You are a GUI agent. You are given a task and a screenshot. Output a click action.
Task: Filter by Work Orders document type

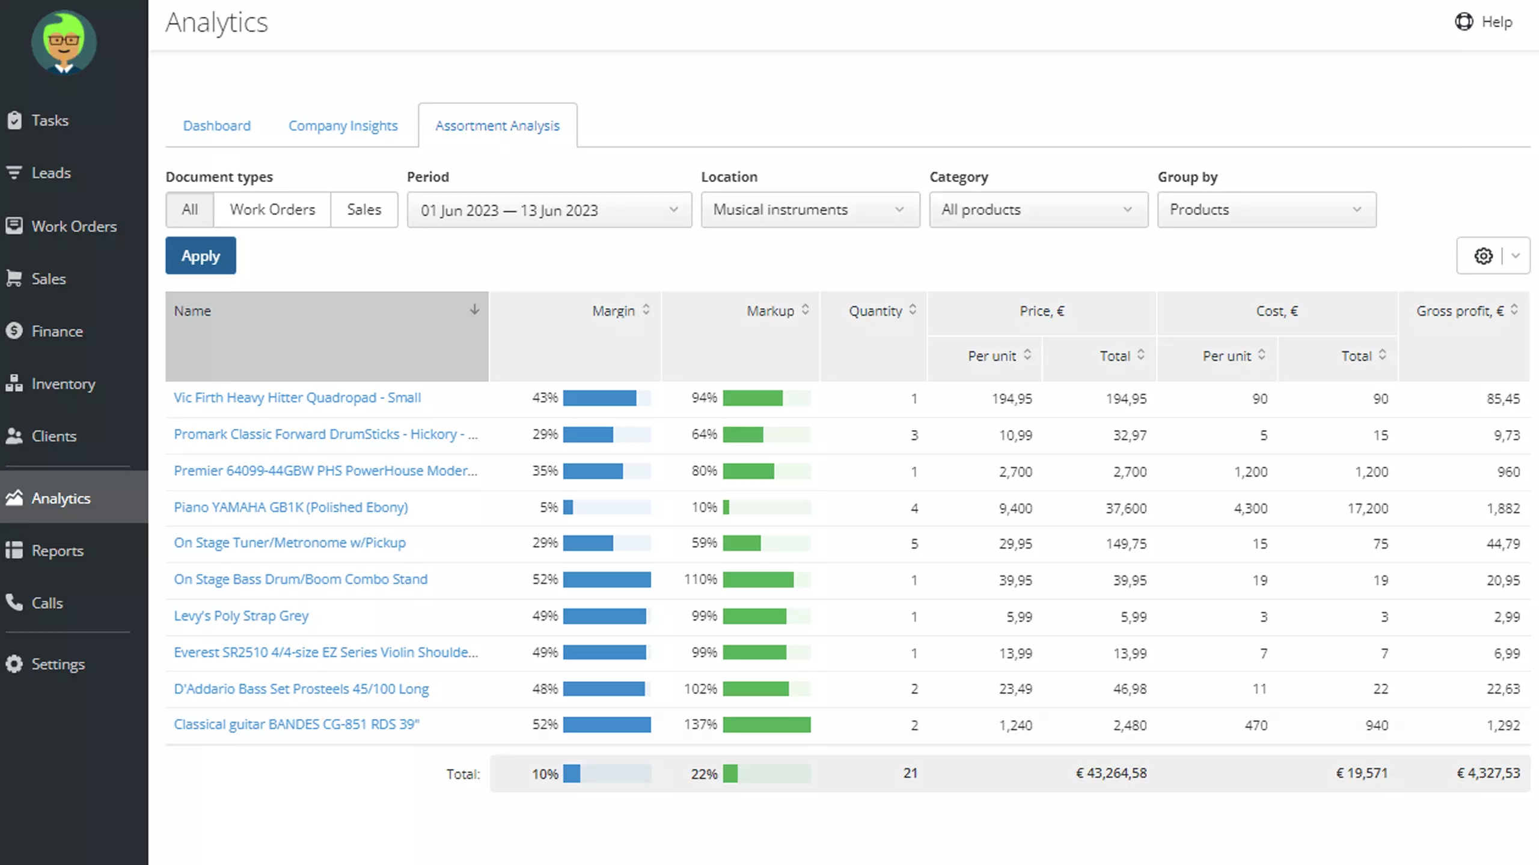click(272, 210)
